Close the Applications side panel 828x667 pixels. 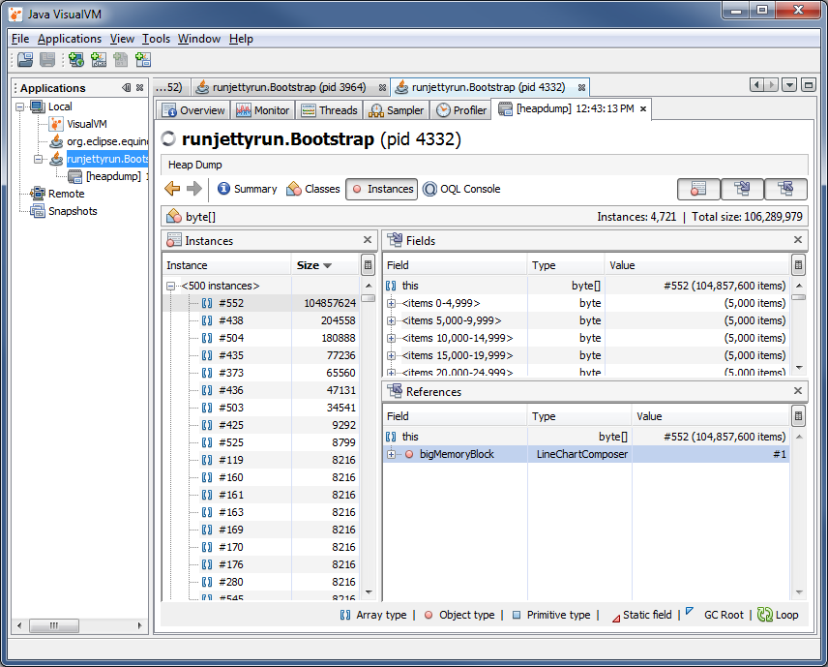(x=139, y=88)
